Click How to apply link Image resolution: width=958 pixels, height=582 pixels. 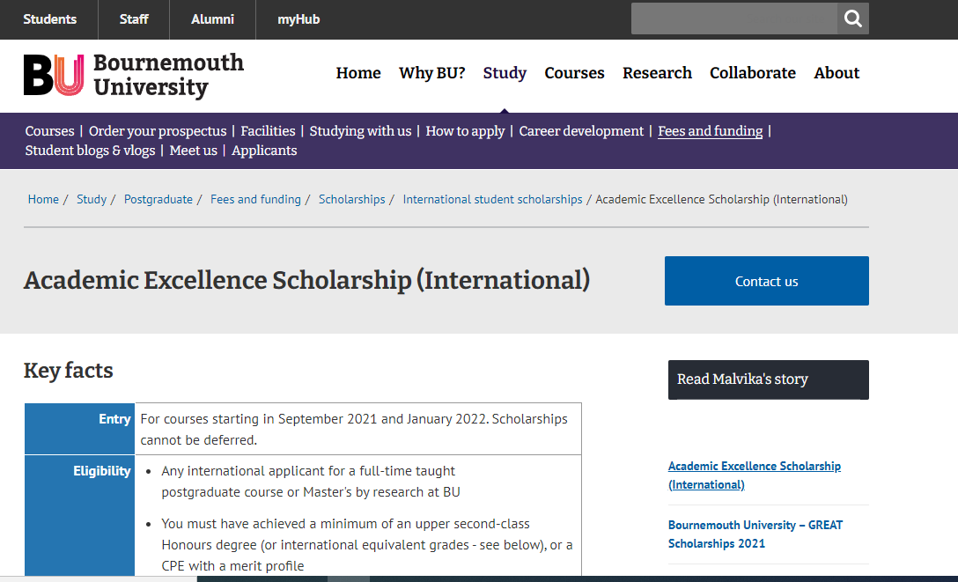click(465, 130)
